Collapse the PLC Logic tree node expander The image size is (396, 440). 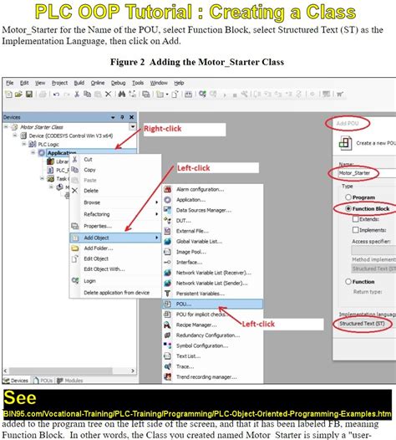pos(24,144)
